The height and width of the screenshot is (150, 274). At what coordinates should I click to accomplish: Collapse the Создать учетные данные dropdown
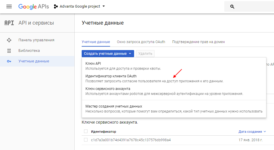click(108, 54)
